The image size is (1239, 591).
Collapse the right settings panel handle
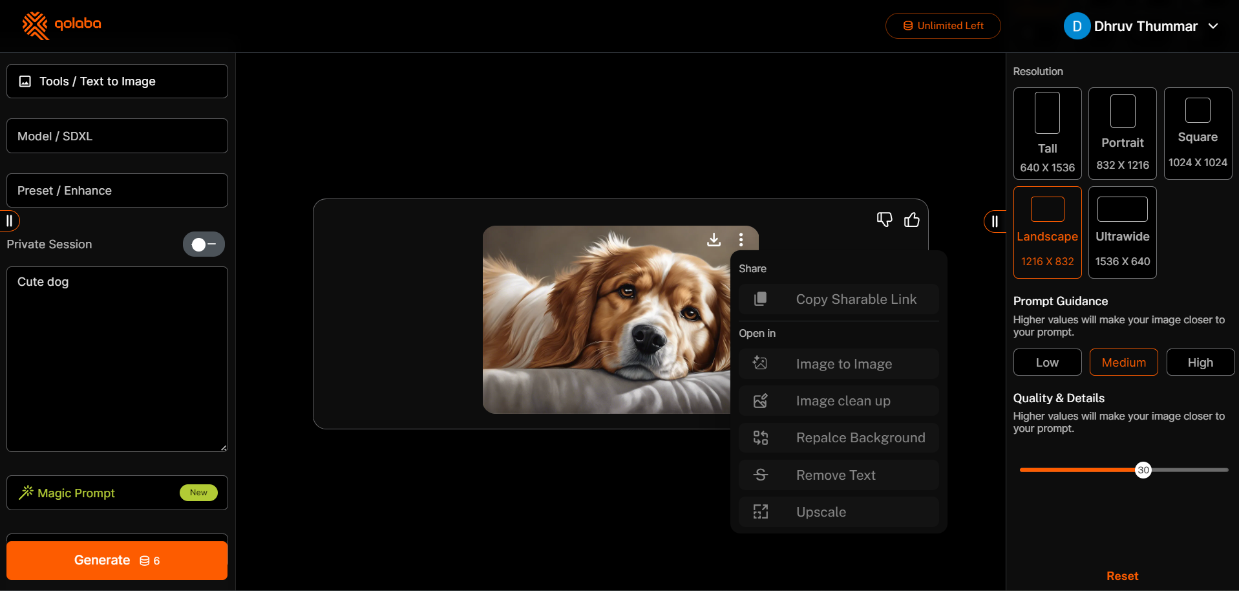click(995, 222)
